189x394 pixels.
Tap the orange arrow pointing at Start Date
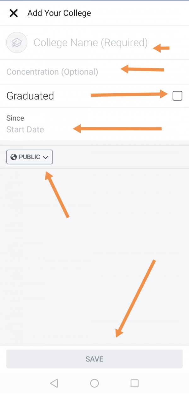pyautogui.click(x=117, y=128)
